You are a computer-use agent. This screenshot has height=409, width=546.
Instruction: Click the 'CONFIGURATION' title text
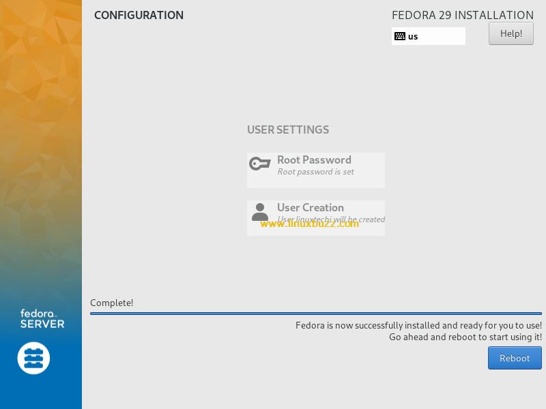click(139, 15)
